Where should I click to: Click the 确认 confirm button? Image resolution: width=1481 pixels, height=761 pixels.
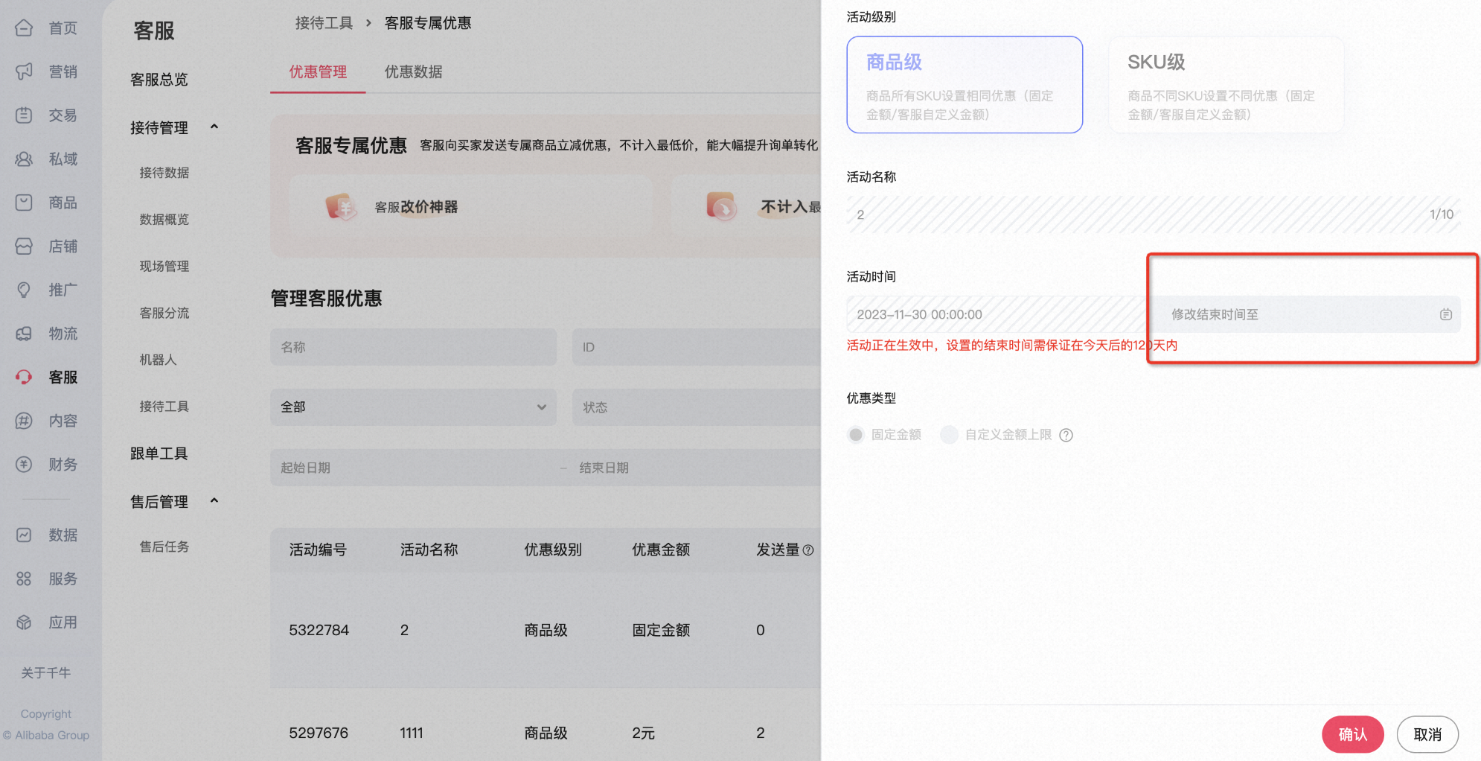[x=1352, y=735]
